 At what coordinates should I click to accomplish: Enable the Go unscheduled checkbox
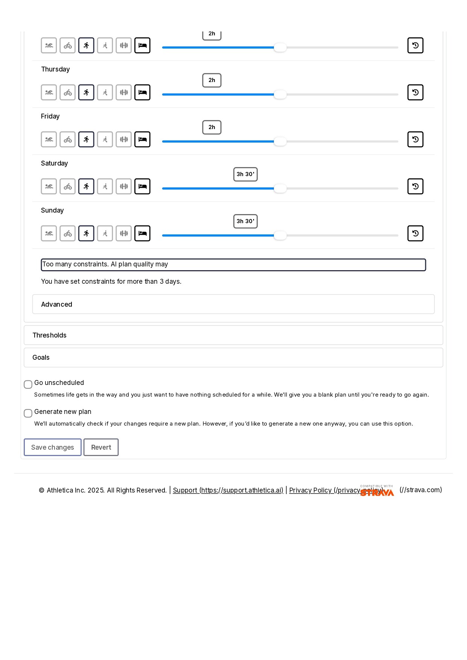(x=28, y=385)
